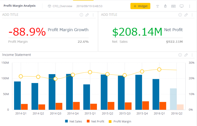Export dashboard using the PDF icon
This screenshot has height=126, width=197.
173,6
